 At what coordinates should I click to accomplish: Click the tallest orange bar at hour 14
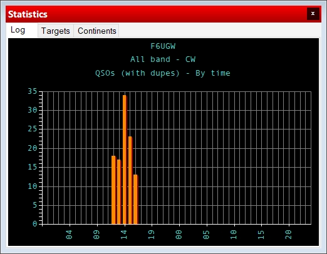(x=125, y=160)
